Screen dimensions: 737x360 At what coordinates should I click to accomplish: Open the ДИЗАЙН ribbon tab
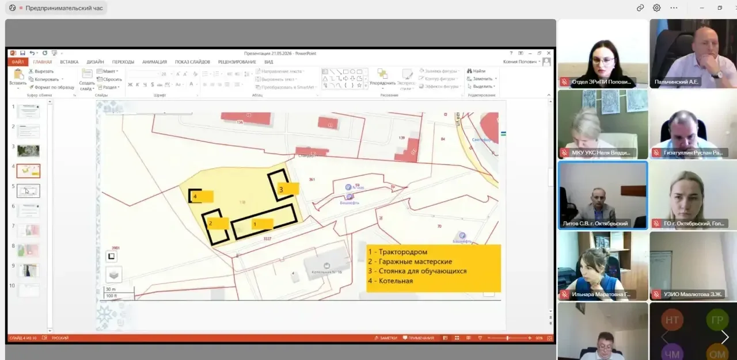[x=96, y=62]
